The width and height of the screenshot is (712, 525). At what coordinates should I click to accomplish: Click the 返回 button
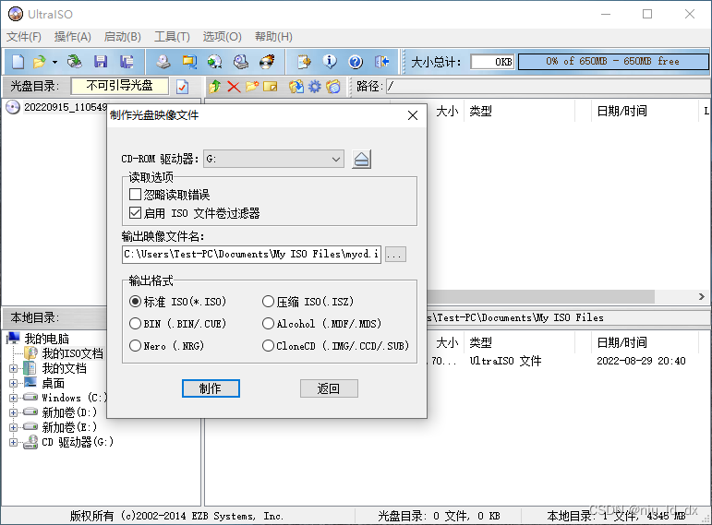[x=329, y=388]
